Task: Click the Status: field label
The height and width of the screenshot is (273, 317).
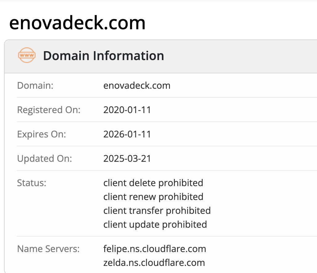Action: [31, 183]
